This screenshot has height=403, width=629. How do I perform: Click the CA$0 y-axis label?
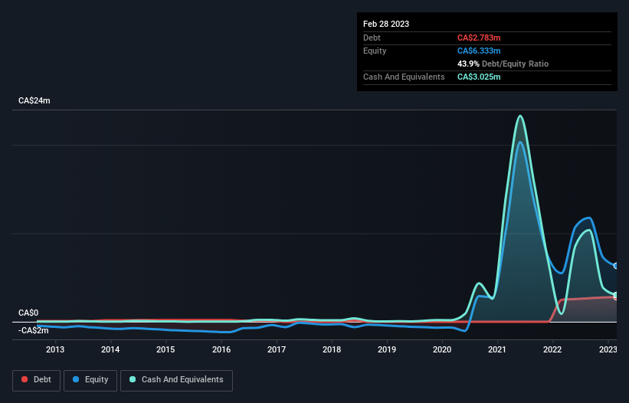coord(28,313)
